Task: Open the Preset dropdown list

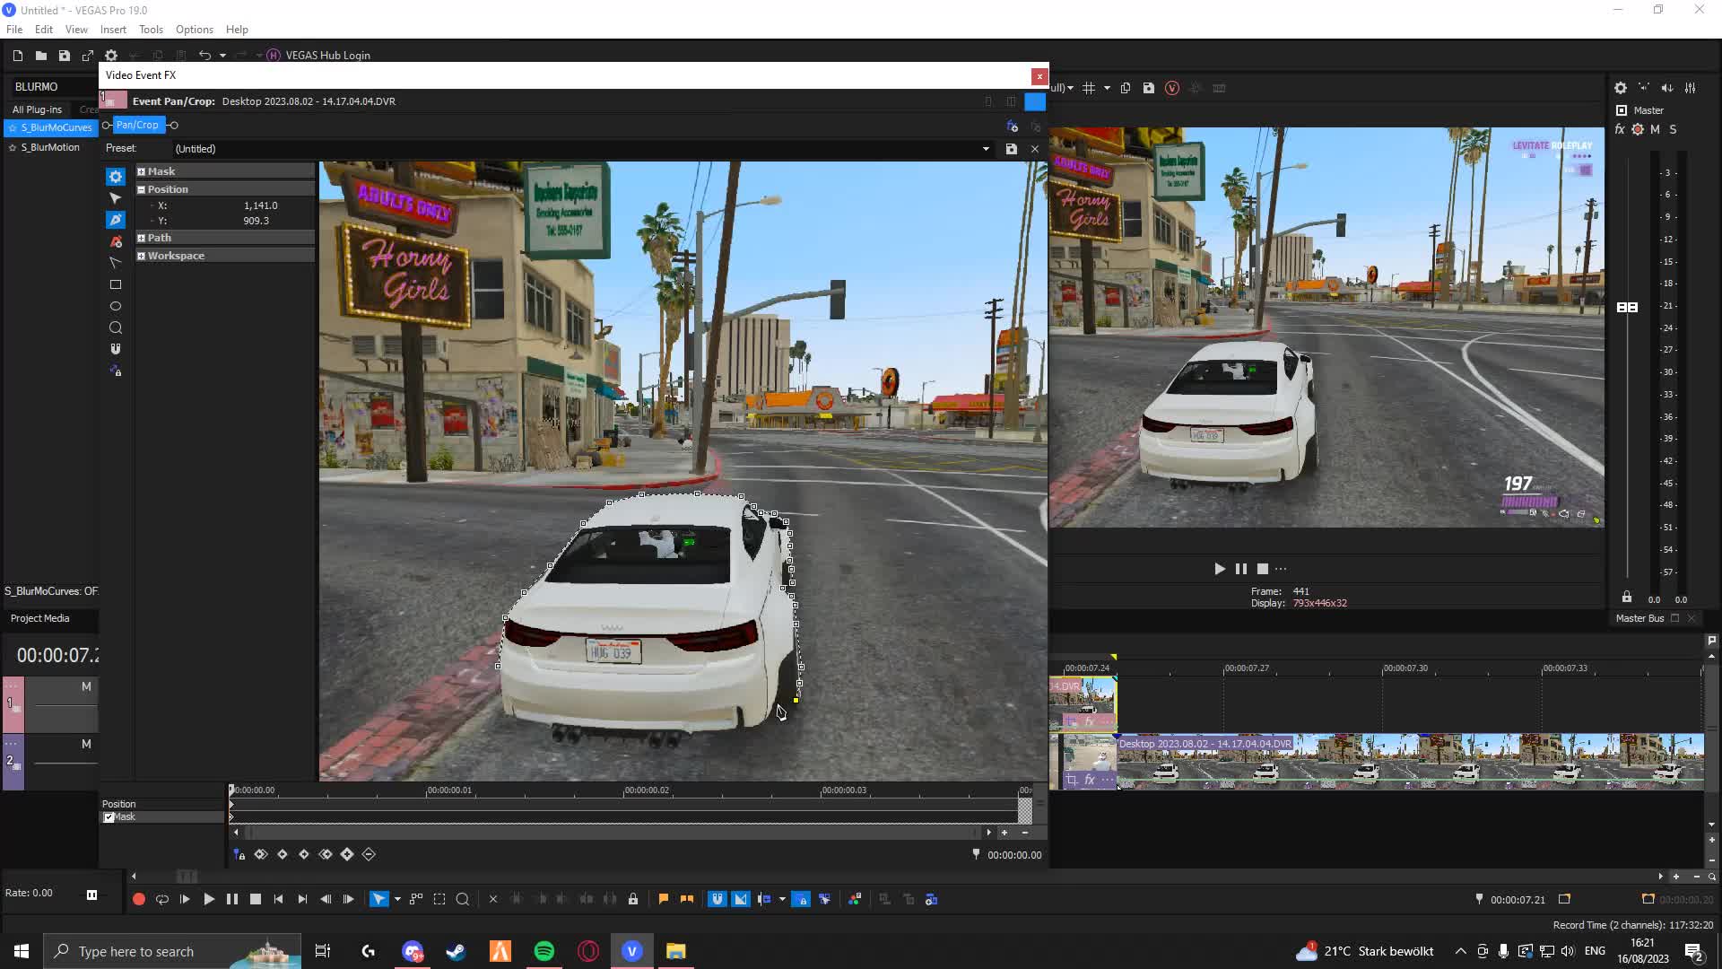Action: pos(986,149)
